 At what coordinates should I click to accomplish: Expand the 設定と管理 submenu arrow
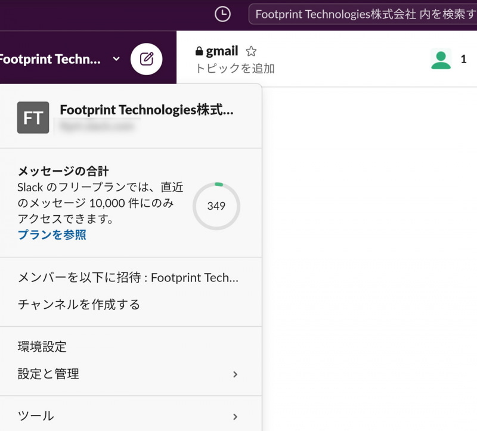point(235,374)
